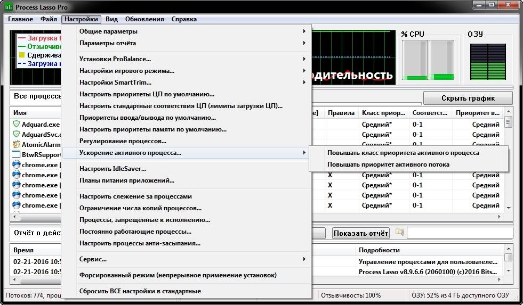The width and height of the screenshot is (523, 305).
Task: Choose Настроить слежение за процессами
Action: coord(187,196)
